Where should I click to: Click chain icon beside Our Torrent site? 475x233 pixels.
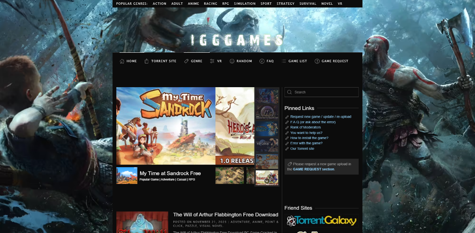(287, 149)
